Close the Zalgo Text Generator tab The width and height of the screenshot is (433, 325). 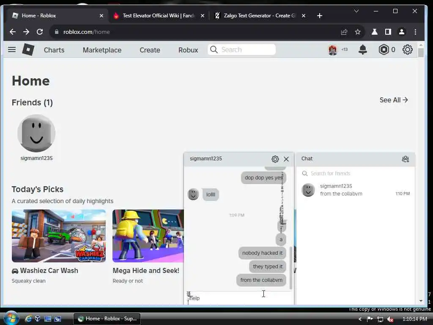pos(304,16)
